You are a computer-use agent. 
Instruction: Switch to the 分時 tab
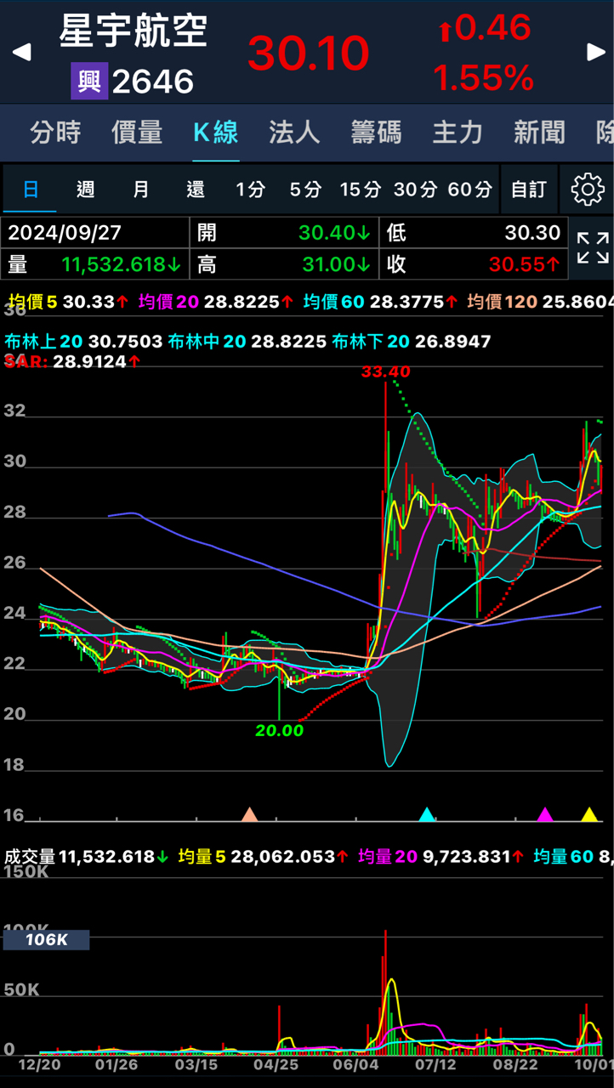[x=55, y=133]
